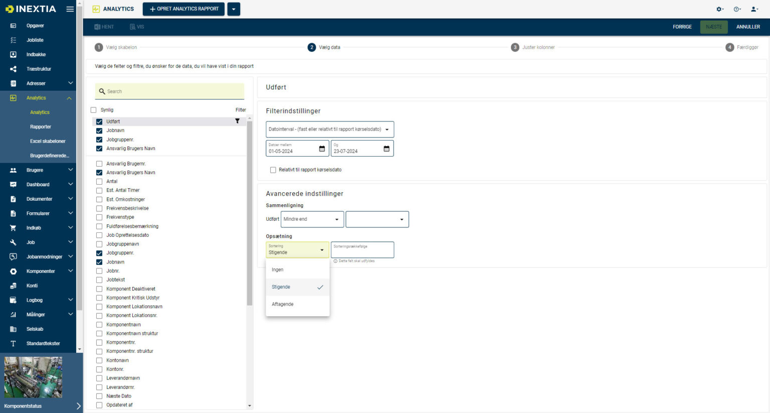770x413 pixels.
Task: Open Træstruktur in the sidebar
Action: [39, 69]
